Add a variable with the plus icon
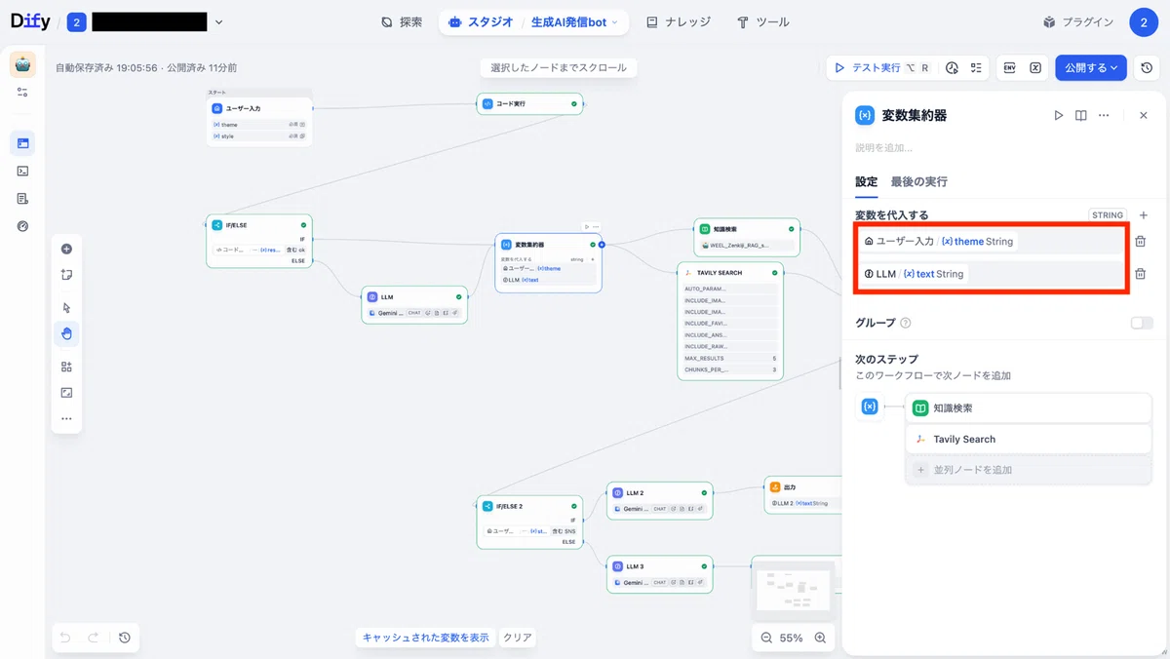1170x659 pixels. [1144, 215]
